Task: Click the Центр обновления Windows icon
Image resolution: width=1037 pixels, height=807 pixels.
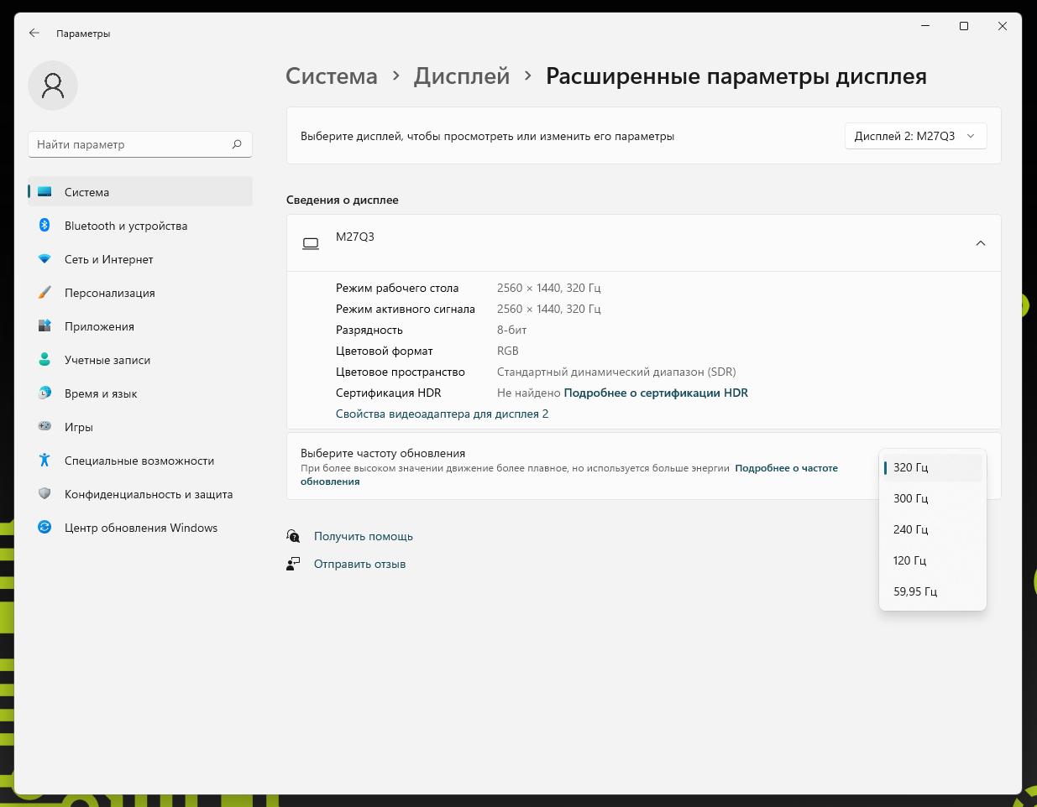Action: coord(45,528)
